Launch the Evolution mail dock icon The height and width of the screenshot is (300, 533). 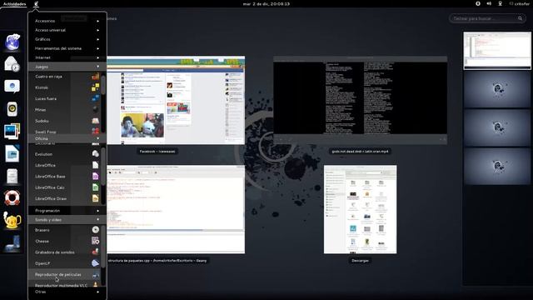[12, 64]
